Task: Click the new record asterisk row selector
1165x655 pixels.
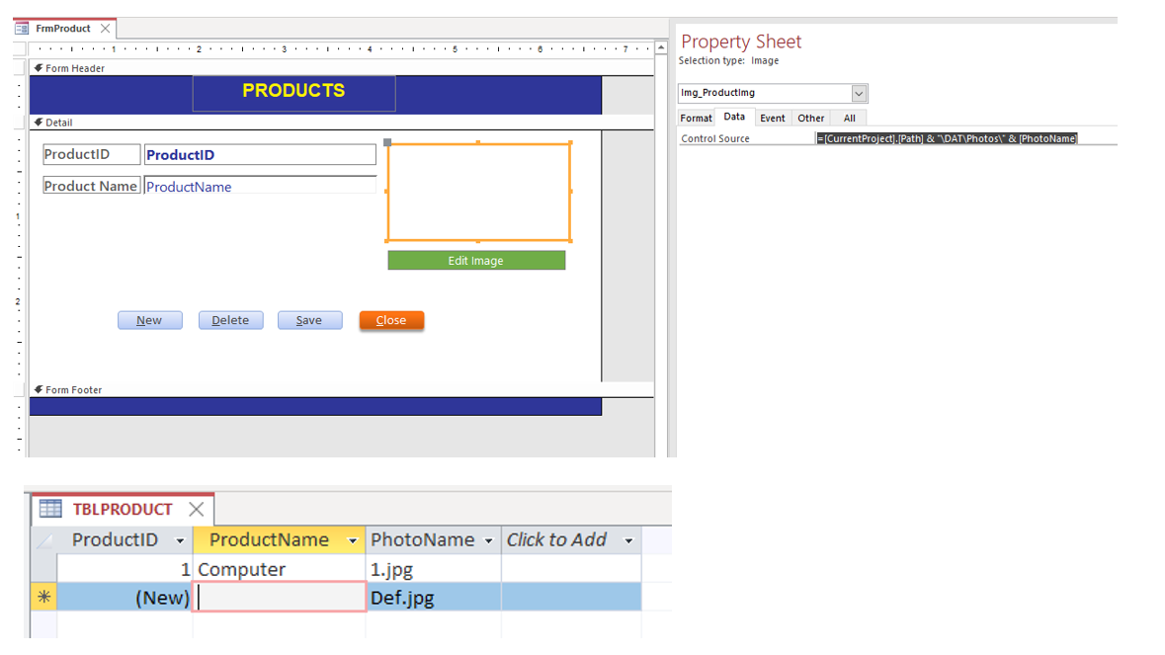Action: (x=43, y=597)
